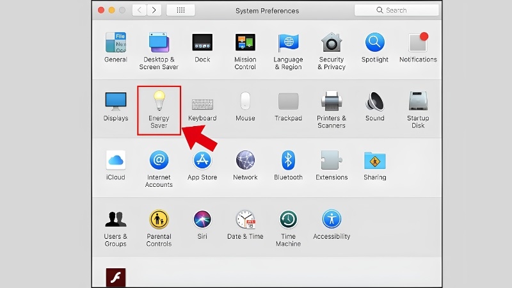Click the Show All grid button

click(x=180, y=10)
